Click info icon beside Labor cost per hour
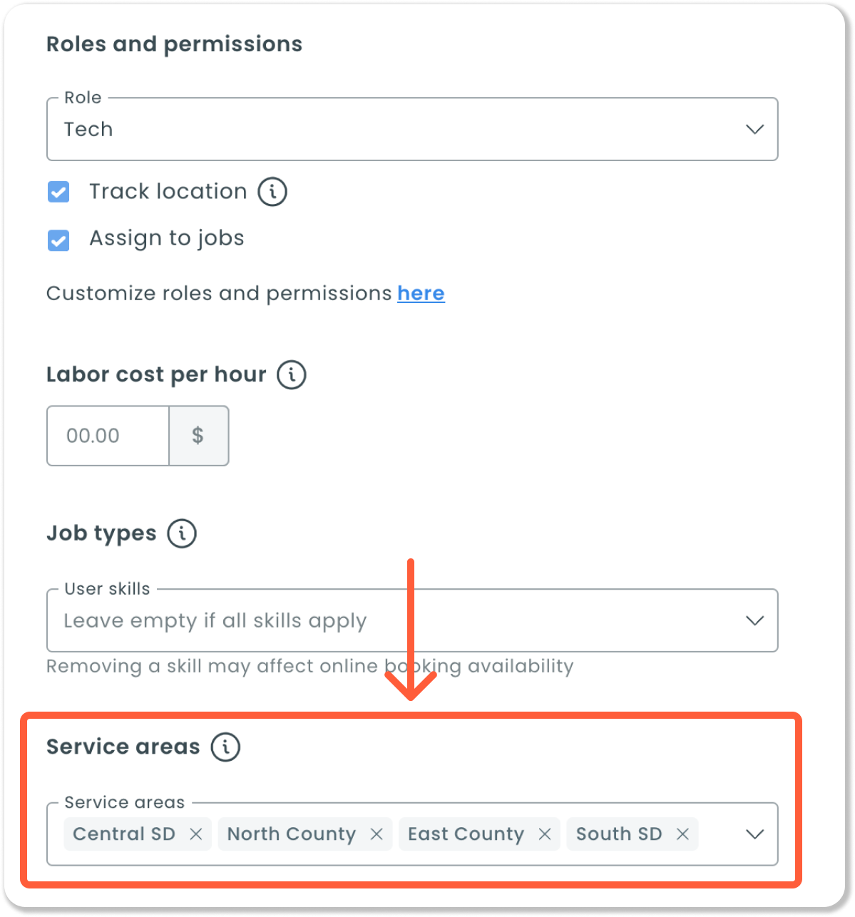 tap(292, 374)
